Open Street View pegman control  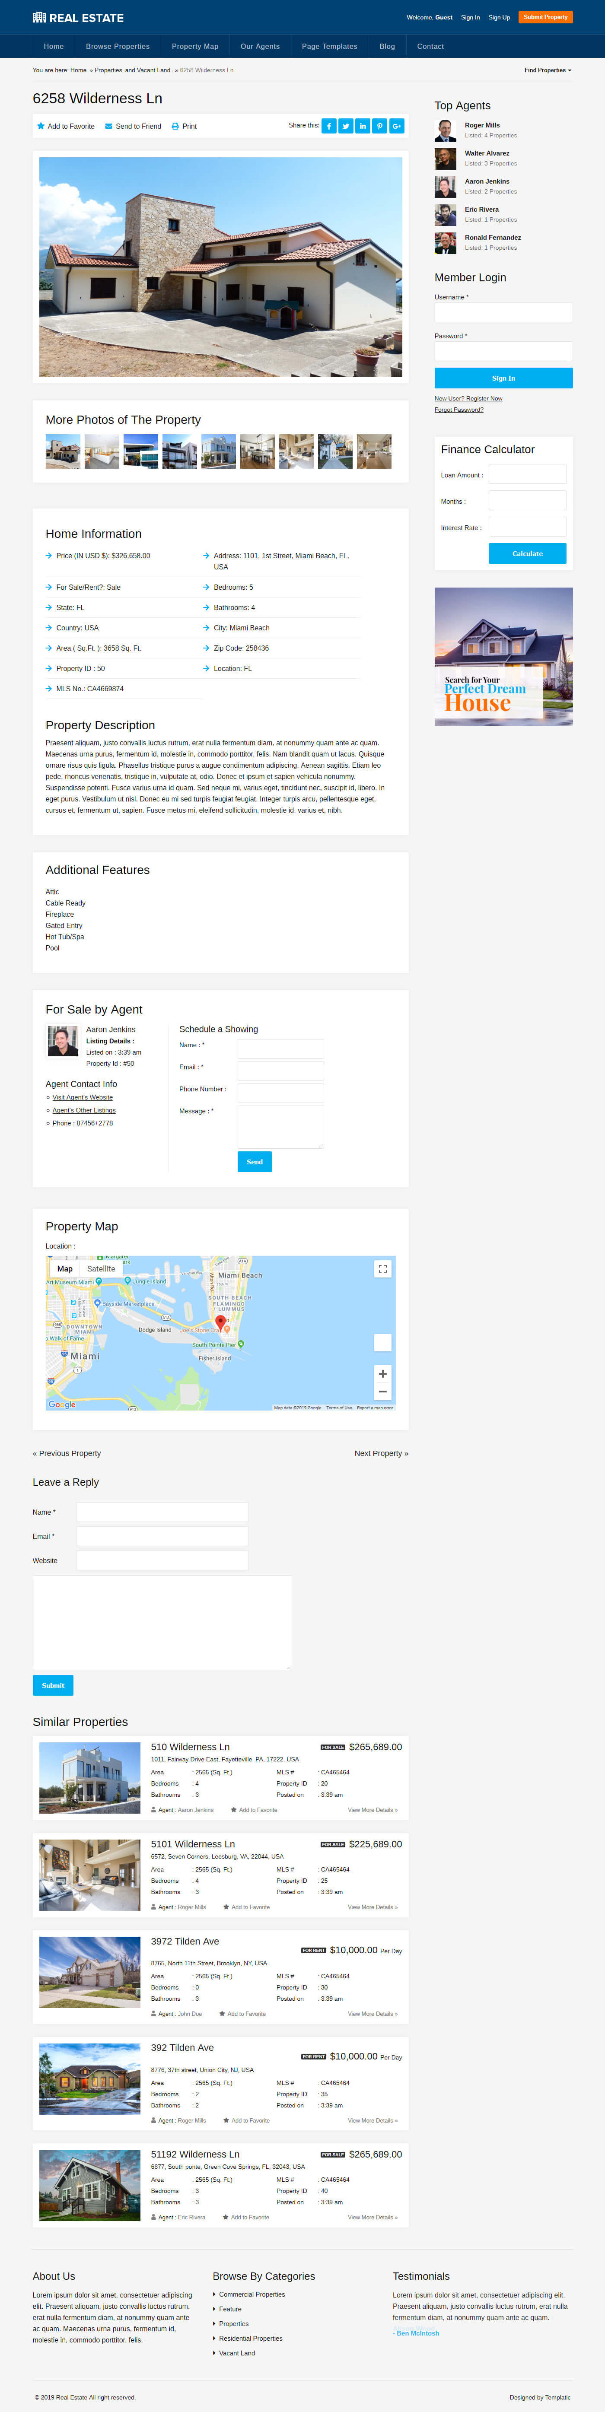click(x=382, y=1342)
